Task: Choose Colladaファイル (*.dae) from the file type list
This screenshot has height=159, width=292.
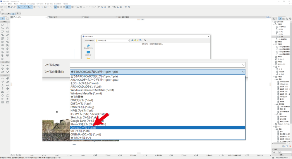Action: [x=157, y=128]
